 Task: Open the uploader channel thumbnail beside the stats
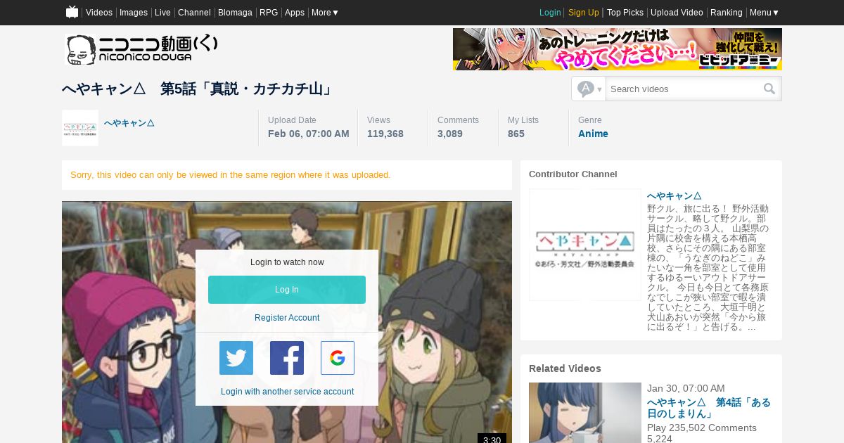(80, 128)
